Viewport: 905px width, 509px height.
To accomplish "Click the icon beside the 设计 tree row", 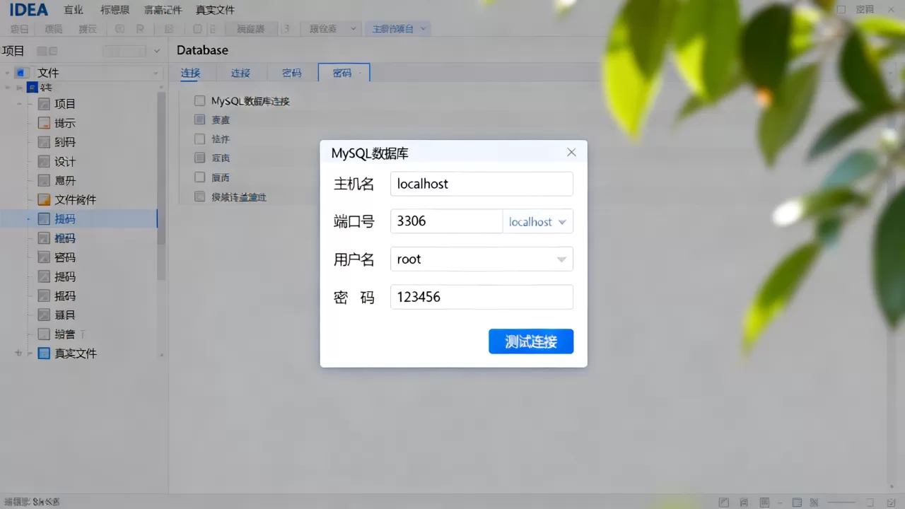I will point(44,162).
